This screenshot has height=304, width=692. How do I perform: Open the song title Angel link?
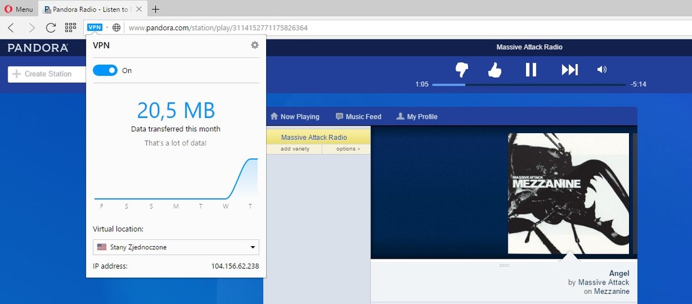[x=619, y=274]
